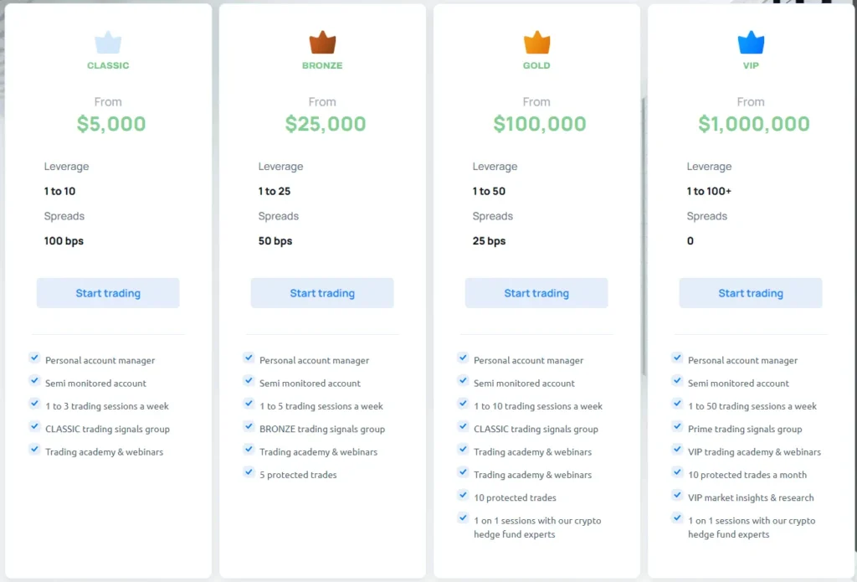Viewport: 857px width, 582px height.
Task: Click checkmark beside Prime trading signals group
Action: pyautogui.click(x=677, y=426)
